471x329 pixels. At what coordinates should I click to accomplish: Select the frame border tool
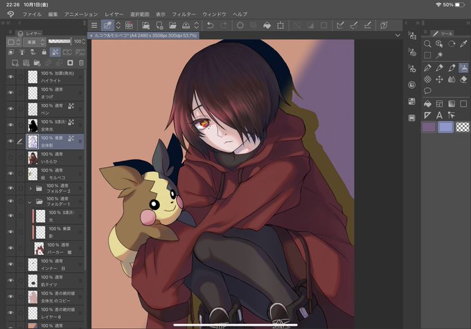point(439,104)
